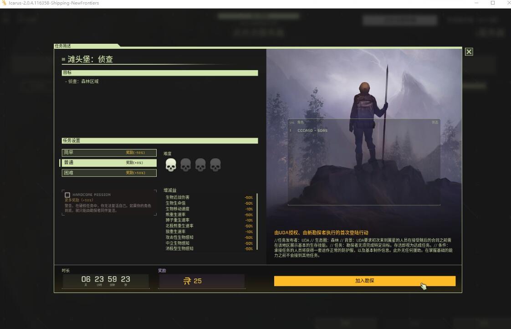Viewport: 511px width, 329px height.
Task: Click the 加入勘探 join button
Action: [365, 281]
